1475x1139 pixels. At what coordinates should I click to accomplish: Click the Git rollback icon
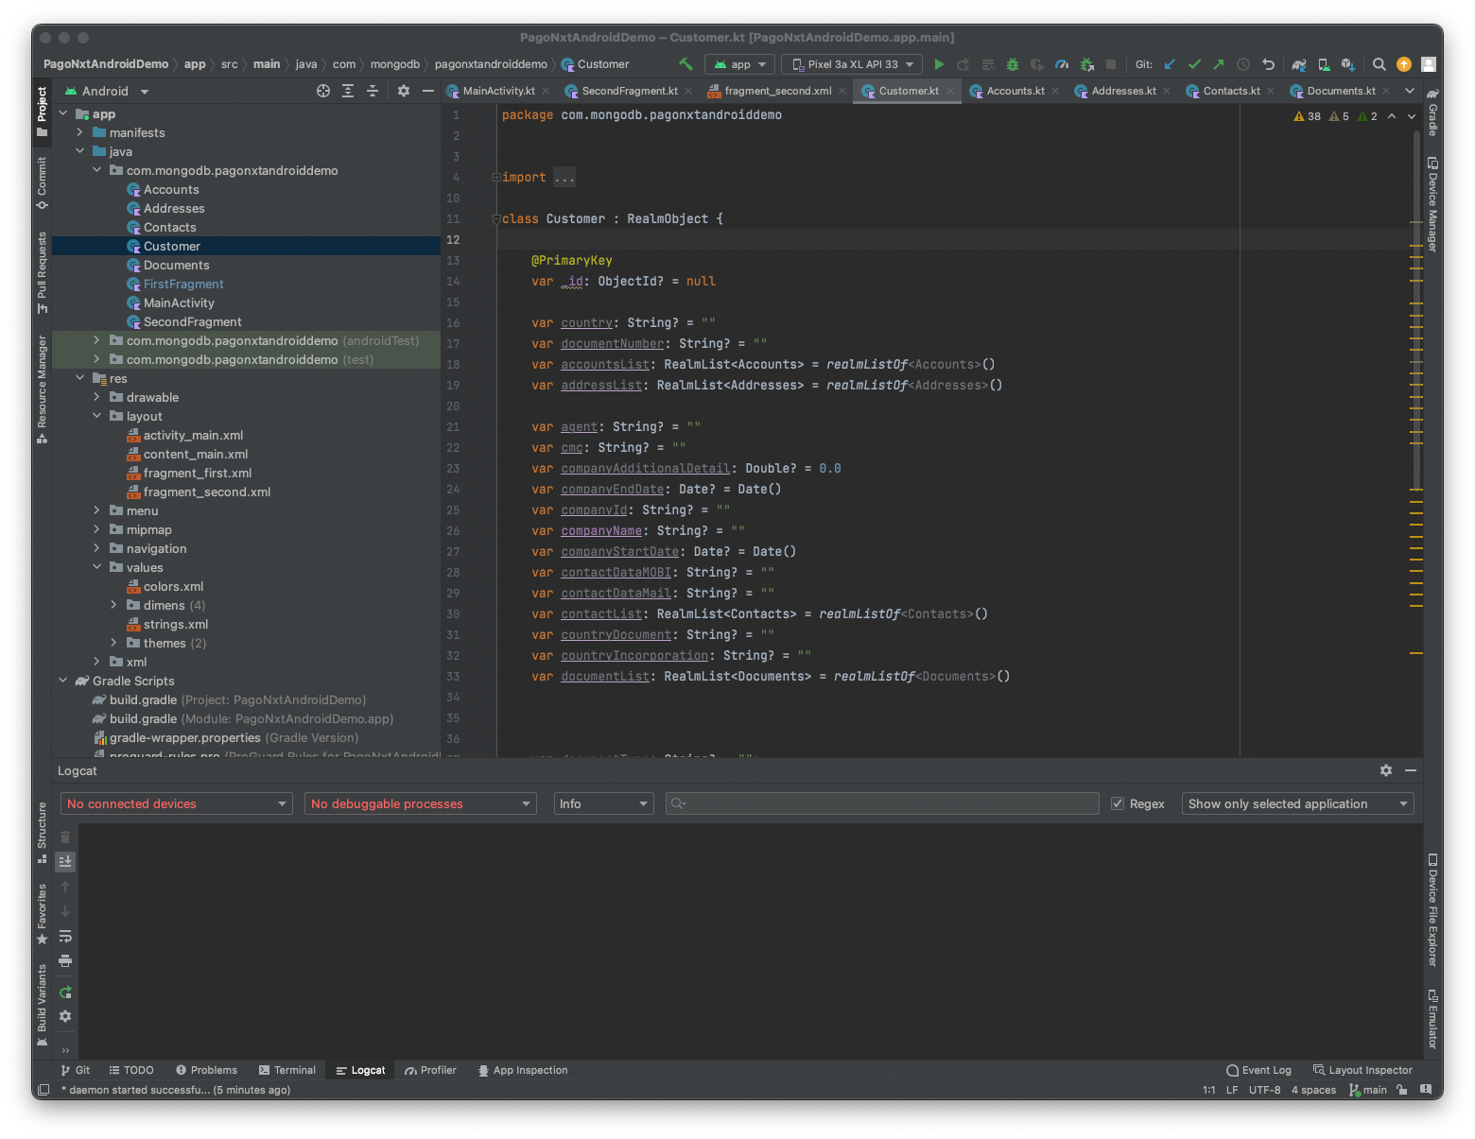pyautogui.click(x=1269, y=64)
